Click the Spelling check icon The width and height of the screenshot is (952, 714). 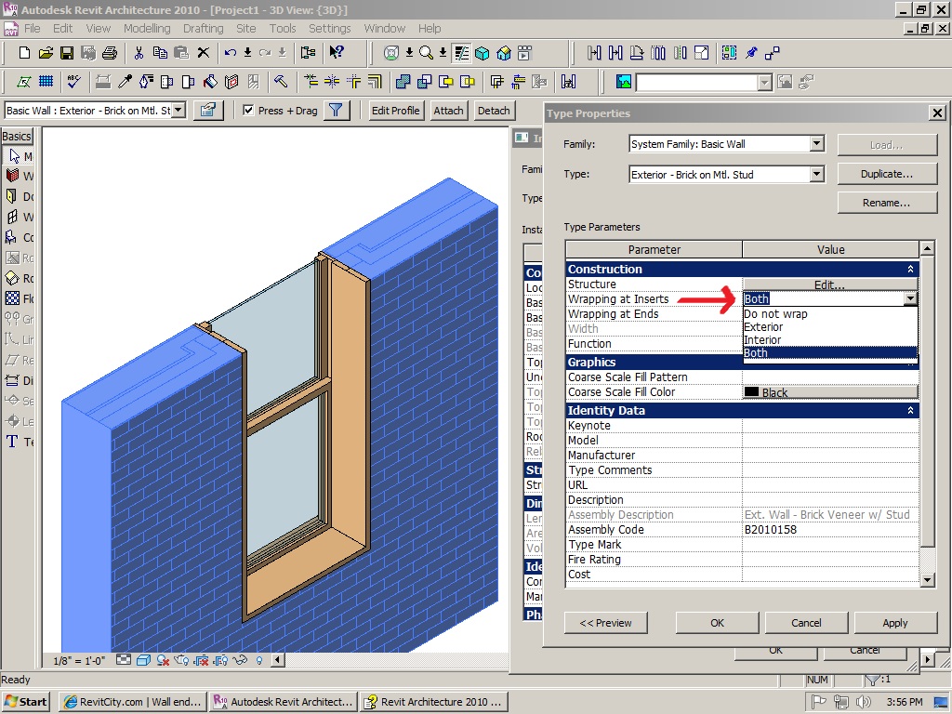(x=73, y=82)
